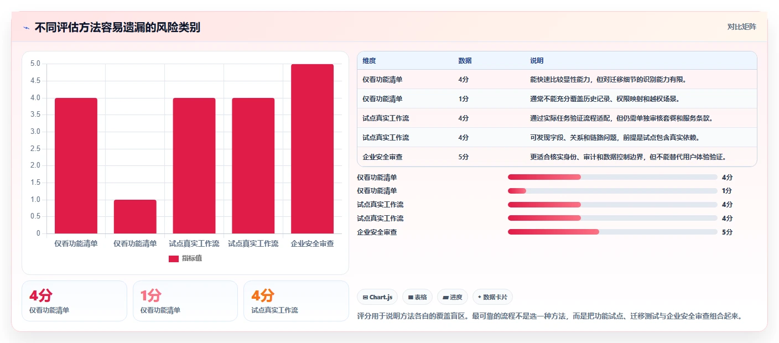The image size is (779, 343).
Task: Click the 0.5 y-axis value
Action: coord(35,216)
